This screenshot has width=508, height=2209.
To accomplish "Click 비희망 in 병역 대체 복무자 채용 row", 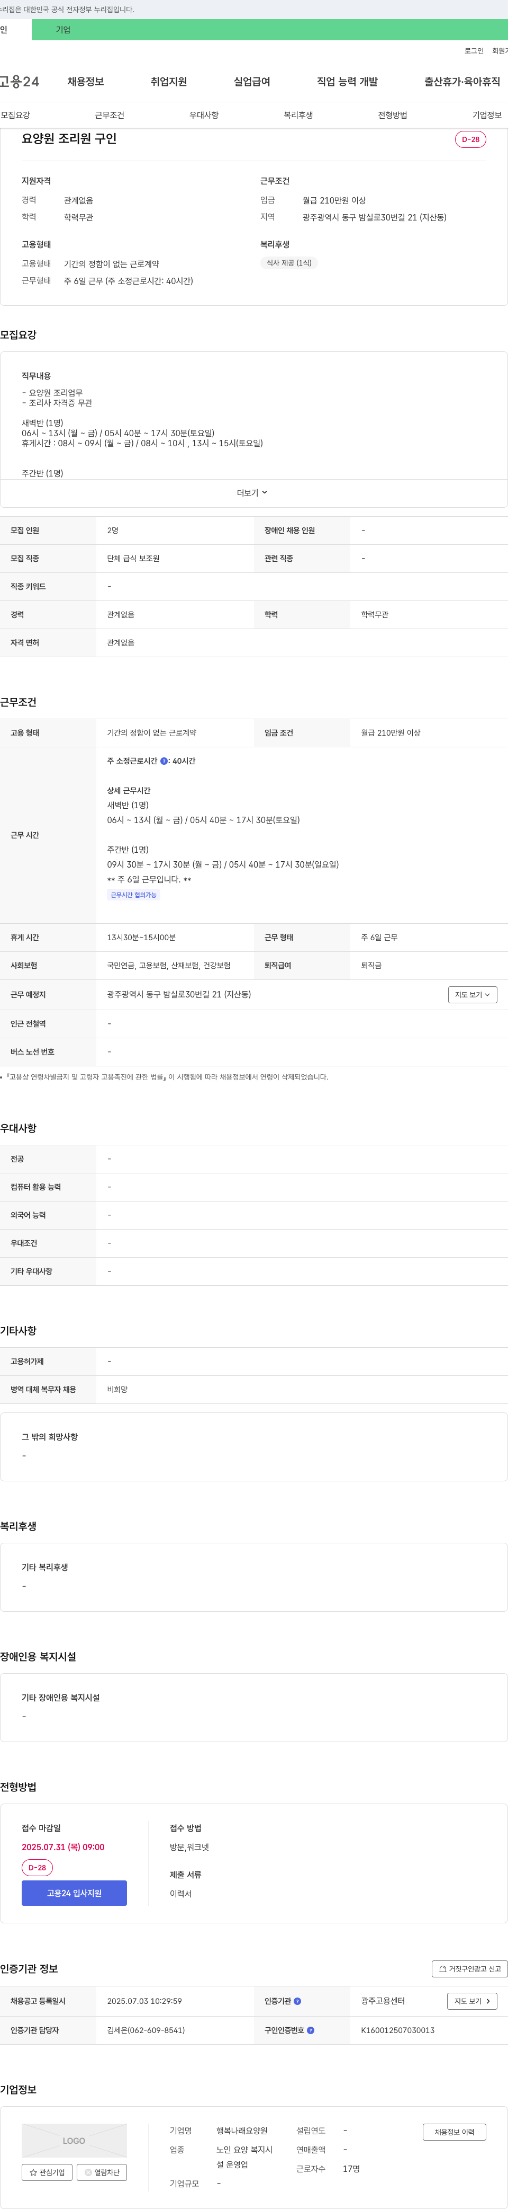I will (117, 1390).
